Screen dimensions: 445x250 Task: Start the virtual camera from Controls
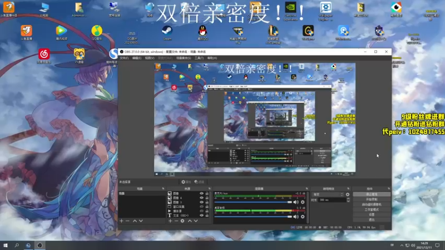coord(372,204)
